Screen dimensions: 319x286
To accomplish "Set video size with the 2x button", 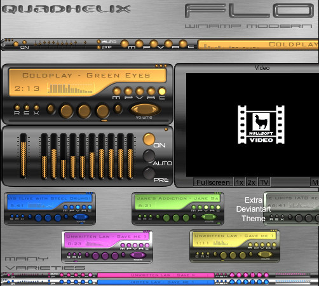I will (x=252, y=182).
